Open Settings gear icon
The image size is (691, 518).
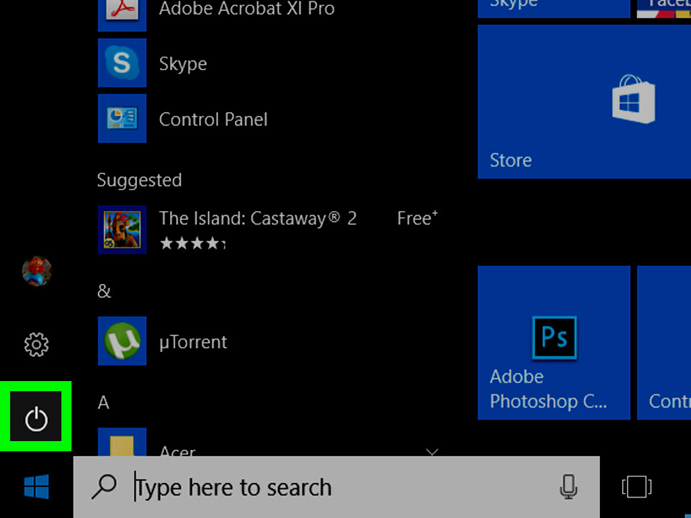(x=36, y=345)
